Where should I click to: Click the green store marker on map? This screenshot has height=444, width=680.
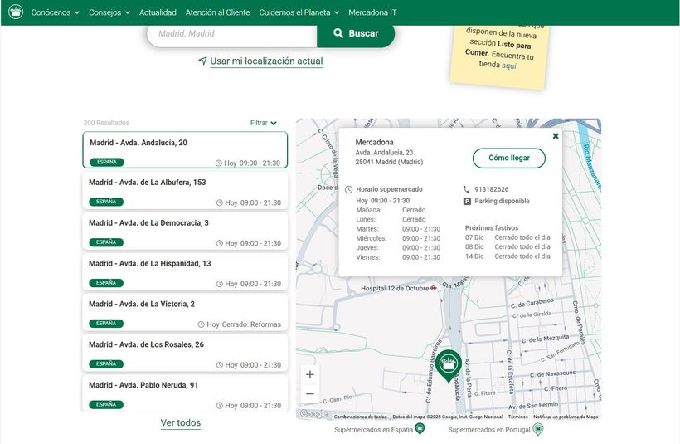[x=449, y=364]
